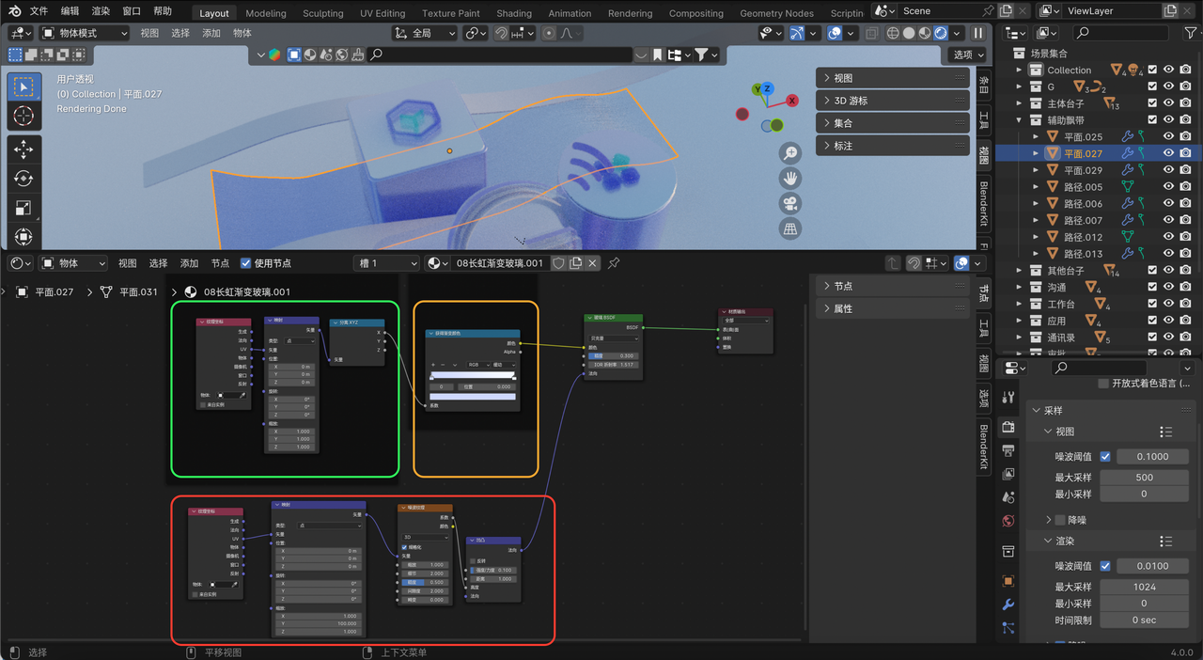Open the node editor 添加 menu
The image size is (1203, 660).
pyautogui.click(x=189, y=263)
